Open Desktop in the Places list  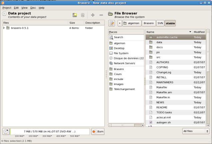point(126,48)
